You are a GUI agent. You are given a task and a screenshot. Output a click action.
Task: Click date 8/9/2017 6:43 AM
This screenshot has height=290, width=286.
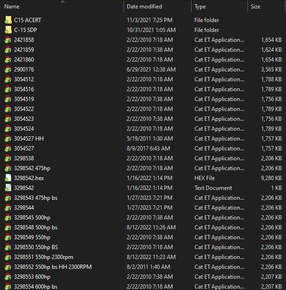pos(148,149)
